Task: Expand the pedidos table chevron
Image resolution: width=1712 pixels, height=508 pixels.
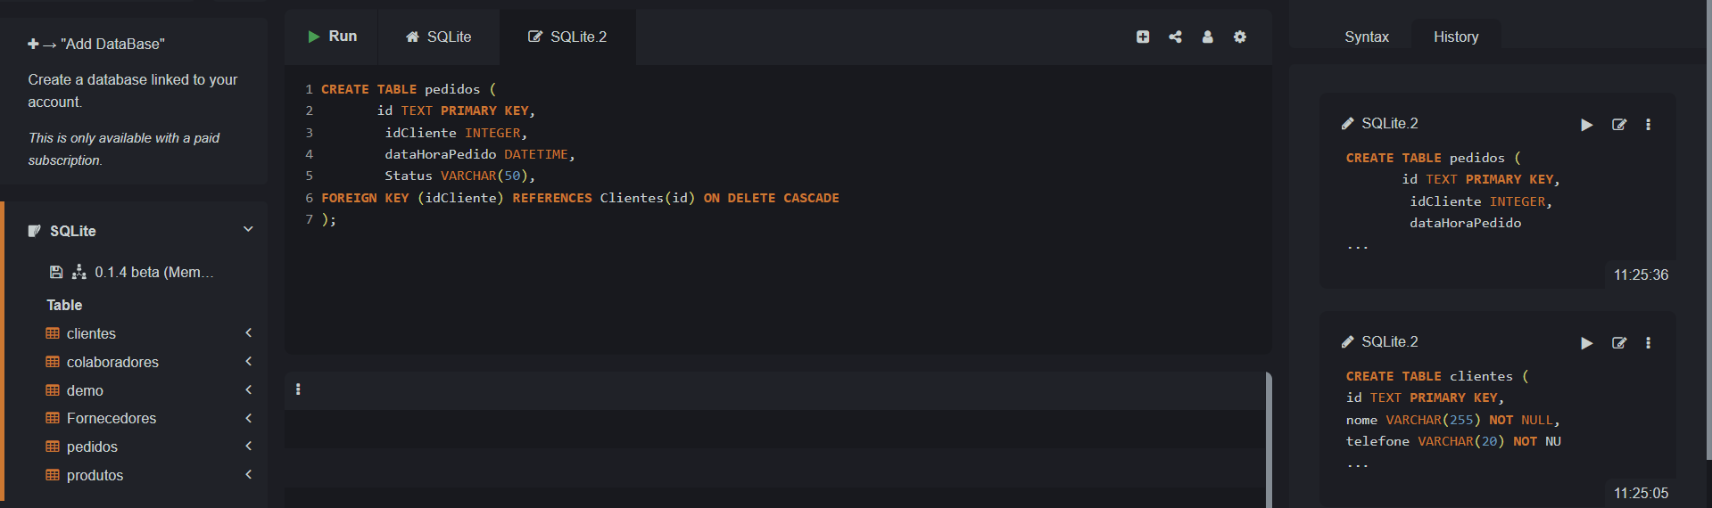Action: pyautogui.click(x=249, y=446)
